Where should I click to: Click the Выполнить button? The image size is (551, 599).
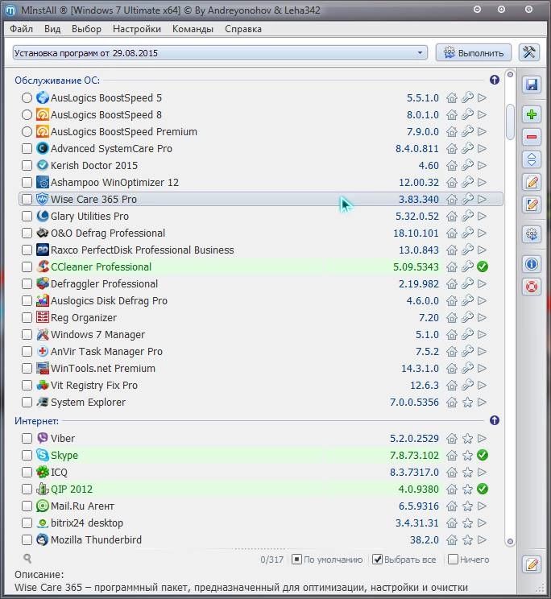click(474, 52)
